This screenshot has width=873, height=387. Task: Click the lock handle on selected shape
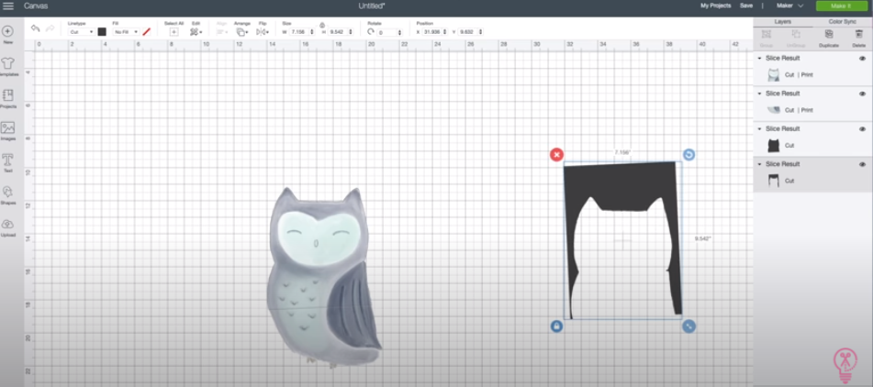point(556,326)
